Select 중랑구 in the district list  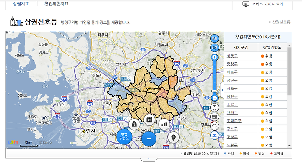click(x=232, y=64)
